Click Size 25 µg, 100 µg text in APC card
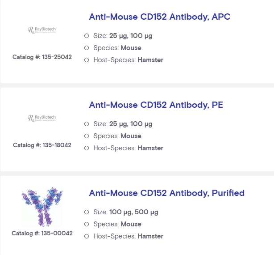The height and width of the screenshot is (255, 274). (123, 36)
